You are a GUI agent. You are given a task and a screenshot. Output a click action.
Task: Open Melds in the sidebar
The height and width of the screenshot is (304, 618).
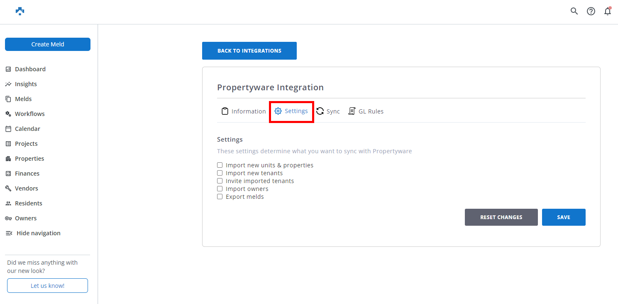click(23, 99)
